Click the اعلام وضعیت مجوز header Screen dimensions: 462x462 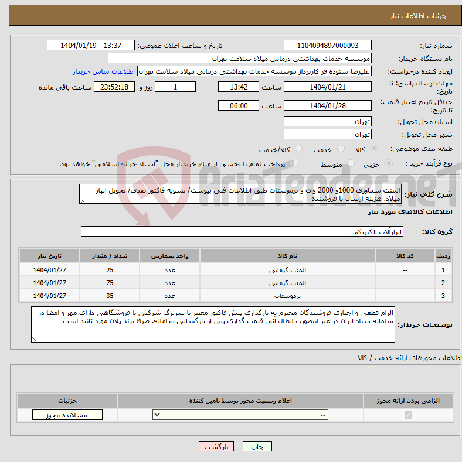(x=240, y=401)
